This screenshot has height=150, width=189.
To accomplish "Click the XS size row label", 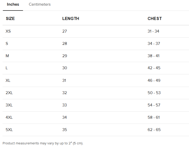I will pyautogui.click(x=8, y=31).
